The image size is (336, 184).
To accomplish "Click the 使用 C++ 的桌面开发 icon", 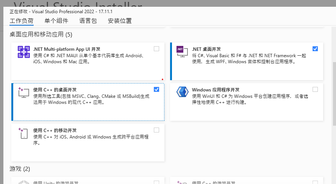I will point(23,93).
